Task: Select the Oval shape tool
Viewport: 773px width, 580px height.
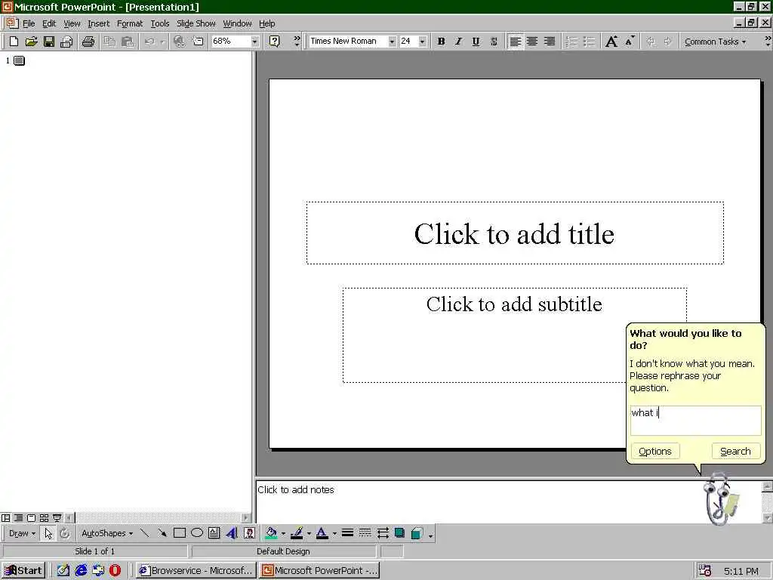Action: click(197, 533)
